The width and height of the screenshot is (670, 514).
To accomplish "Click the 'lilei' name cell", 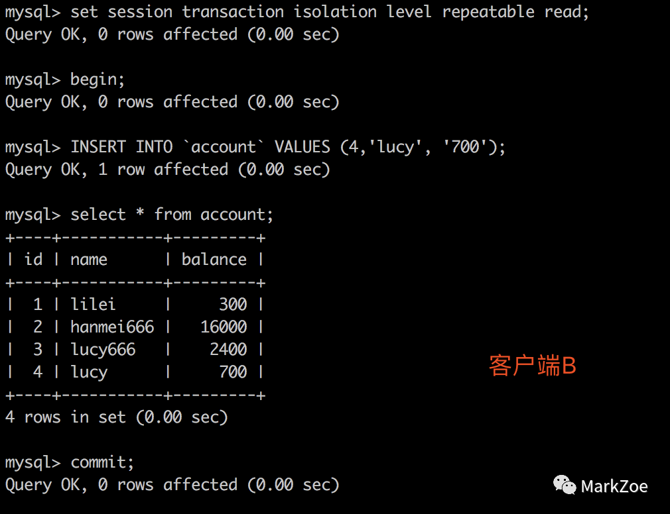I will (x=93, y=304).
